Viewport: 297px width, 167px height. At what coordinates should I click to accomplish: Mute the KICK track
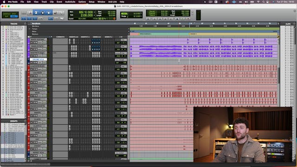point(36,96)
